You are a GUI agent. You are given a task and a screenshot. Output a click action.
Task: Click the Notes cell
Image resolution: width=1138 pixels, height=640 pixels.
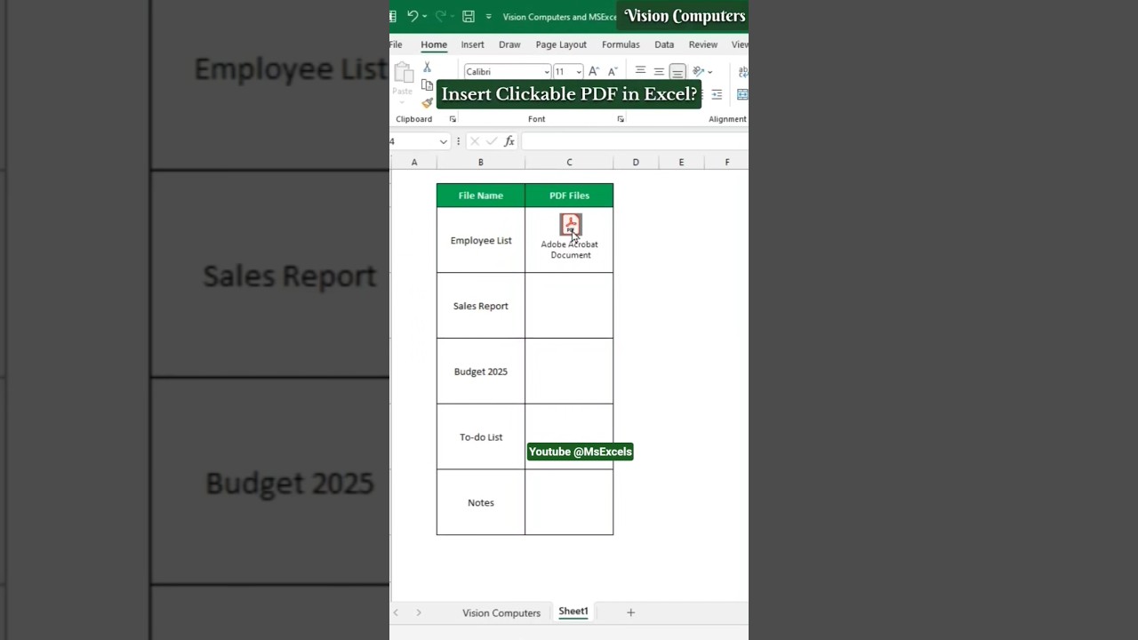coord(481,502)
